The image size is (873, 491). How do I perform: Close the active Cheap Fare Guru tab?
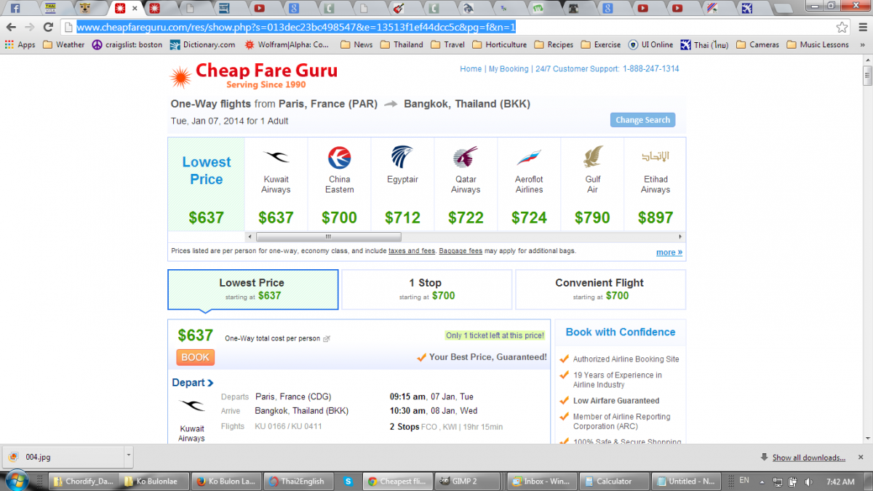pos(135,8)
